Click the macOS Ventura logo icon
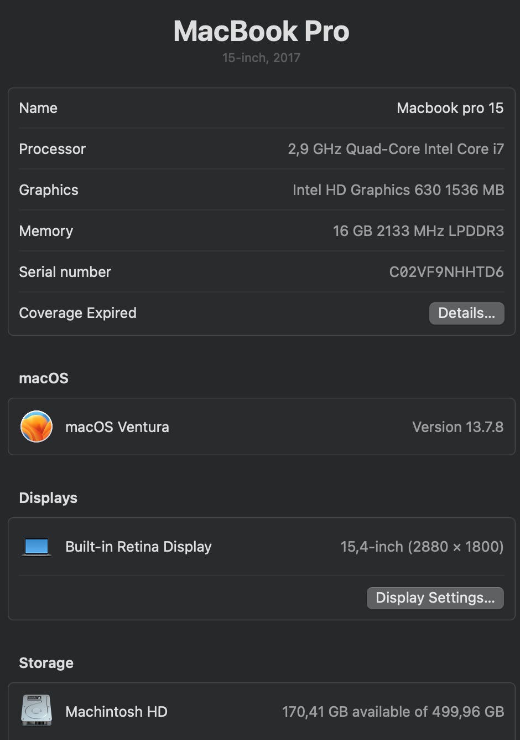This screenshot has width=520, height=740. pos(37,426)
